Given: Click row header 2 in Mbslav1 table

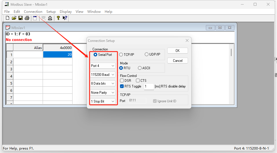Looking at the screenshot, I should 10,62.
